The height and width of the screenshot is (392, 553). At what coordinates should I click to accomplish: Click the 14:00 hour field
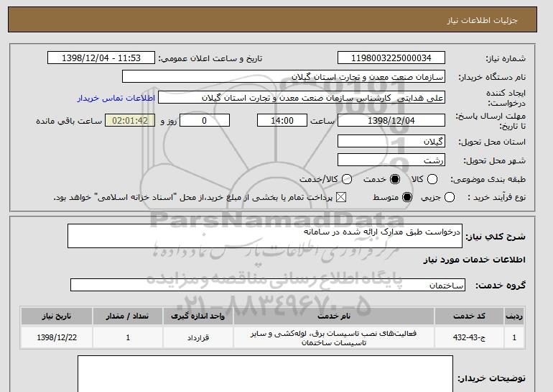[282, 120]
